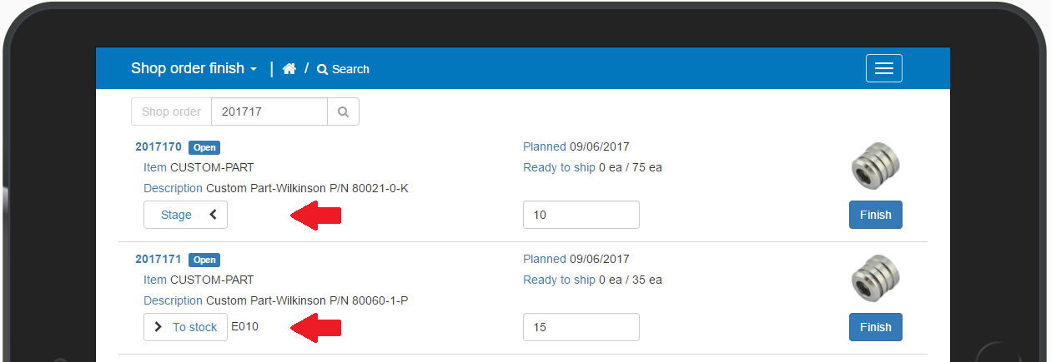Click part thumbnail for order 2017171
Viewport: 1051px width, 362px height.
(875, 279)
